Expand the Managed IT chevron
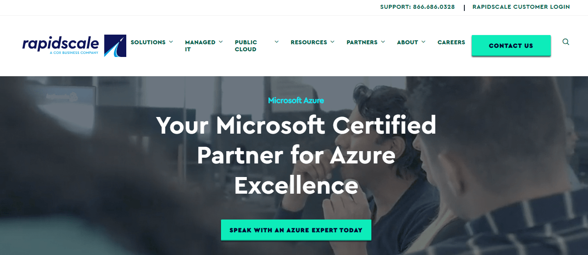The image size is (588, 255). [x=221, y=42]
